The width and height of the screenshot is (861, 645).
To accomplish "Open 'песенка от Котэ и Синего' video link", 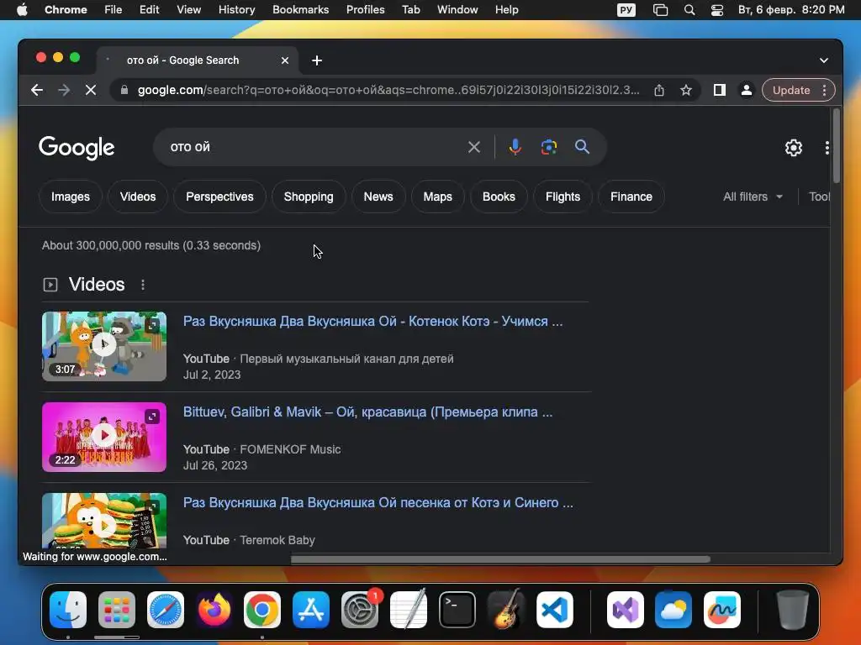I will coord(378,502).
